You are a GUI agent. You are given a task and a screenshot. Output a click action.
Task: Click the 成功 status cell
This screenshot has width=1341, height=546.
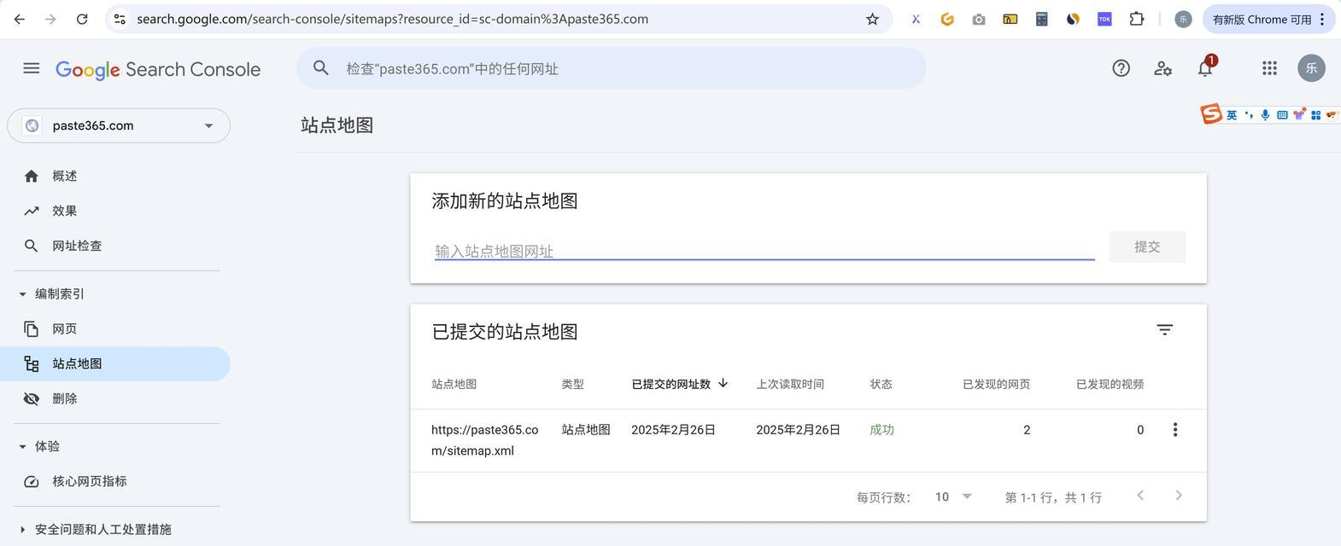pos(881,430)
